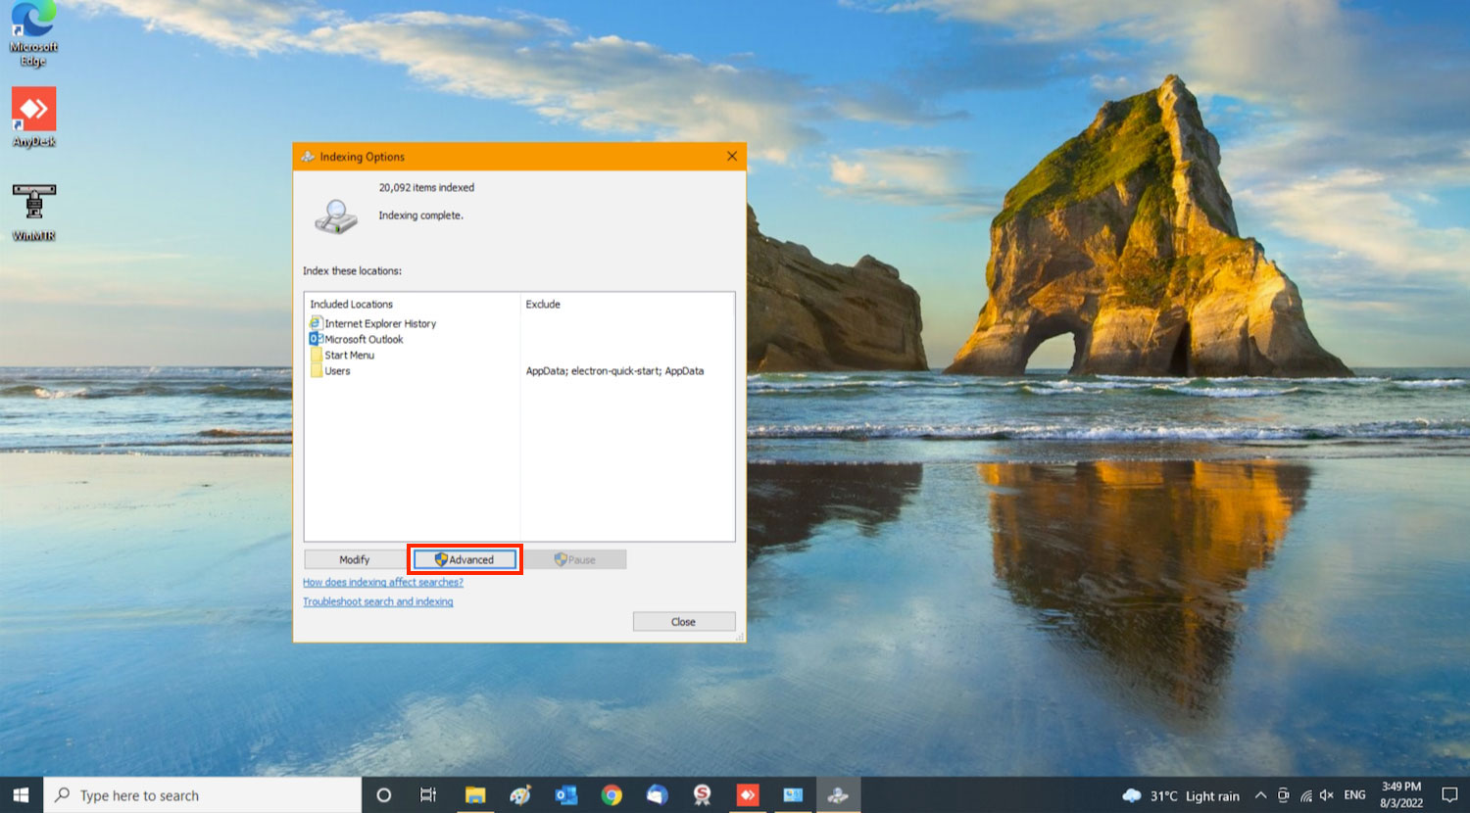Open 'How does indexing affect searches?' link
Image resolution: width=1470 pixels, height=813 pixels.
[382, 582]
